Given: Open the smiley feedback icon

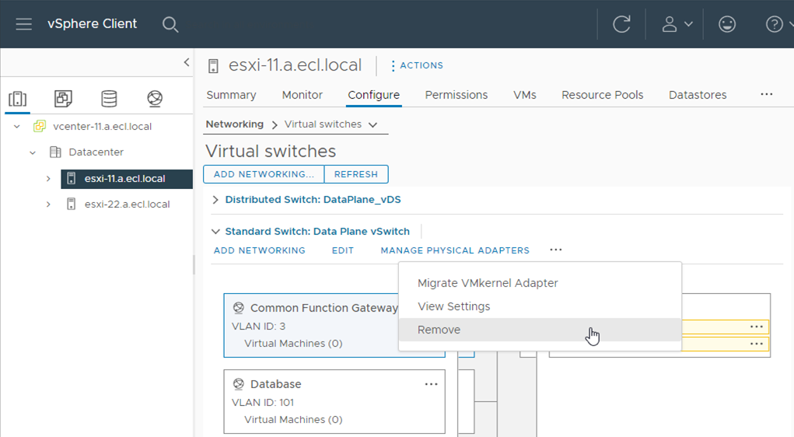Looking at the screenshot, I should coord(727,24).
